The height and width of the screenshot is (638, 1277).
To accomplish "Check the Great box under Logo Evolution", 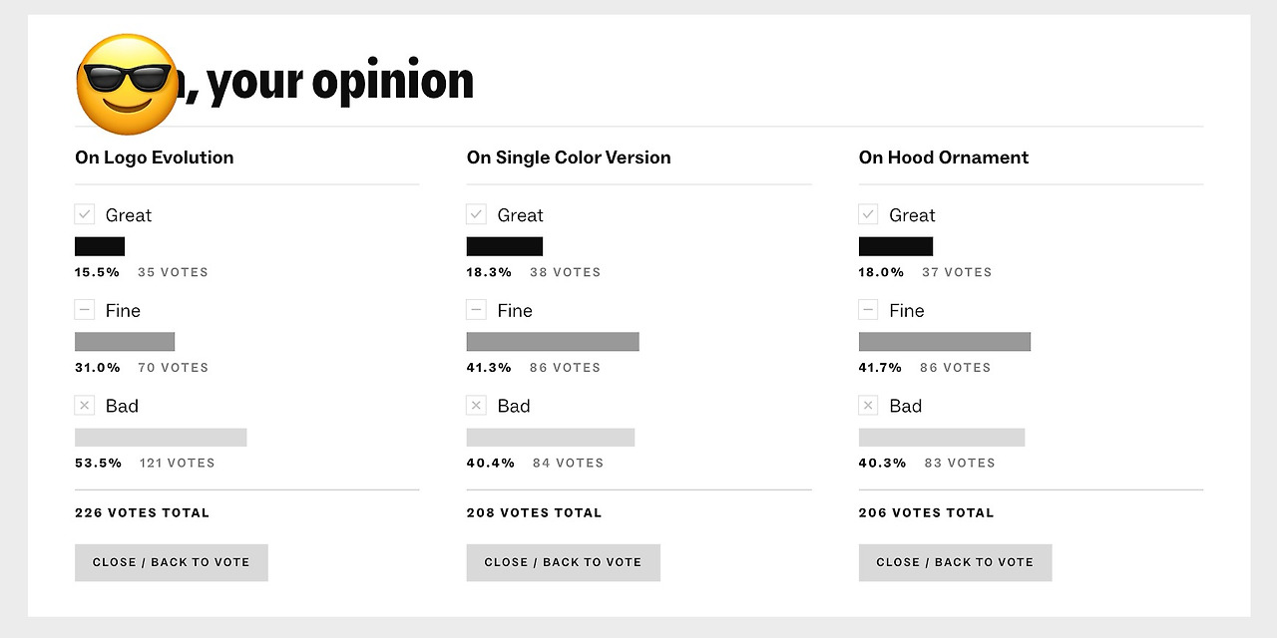I will click(x=85, y=214).
